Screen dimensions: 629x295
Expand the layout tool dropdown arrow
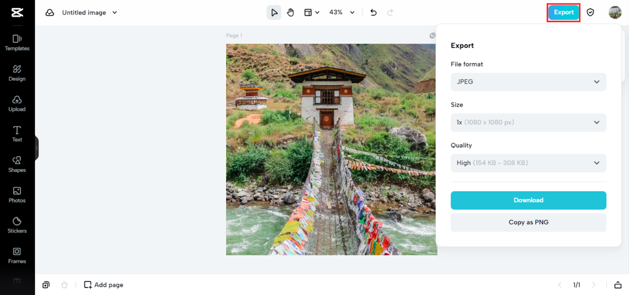(317, 13)
